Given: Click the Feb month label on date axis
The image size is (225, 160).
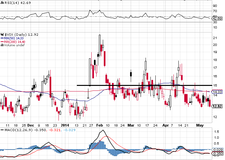Looking at the screenshot, I should [100, 125].
